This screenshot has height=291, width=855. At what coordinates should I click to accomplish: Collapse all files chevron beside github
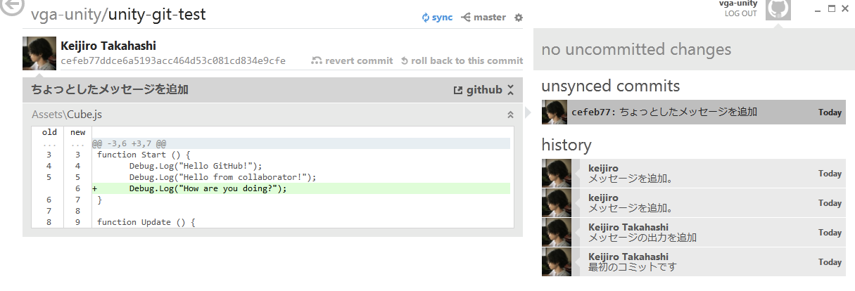point(511,90)
